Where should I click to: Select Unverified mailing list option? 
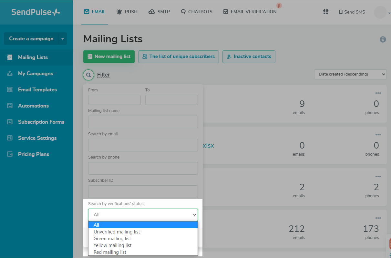(x=143, y=232)
